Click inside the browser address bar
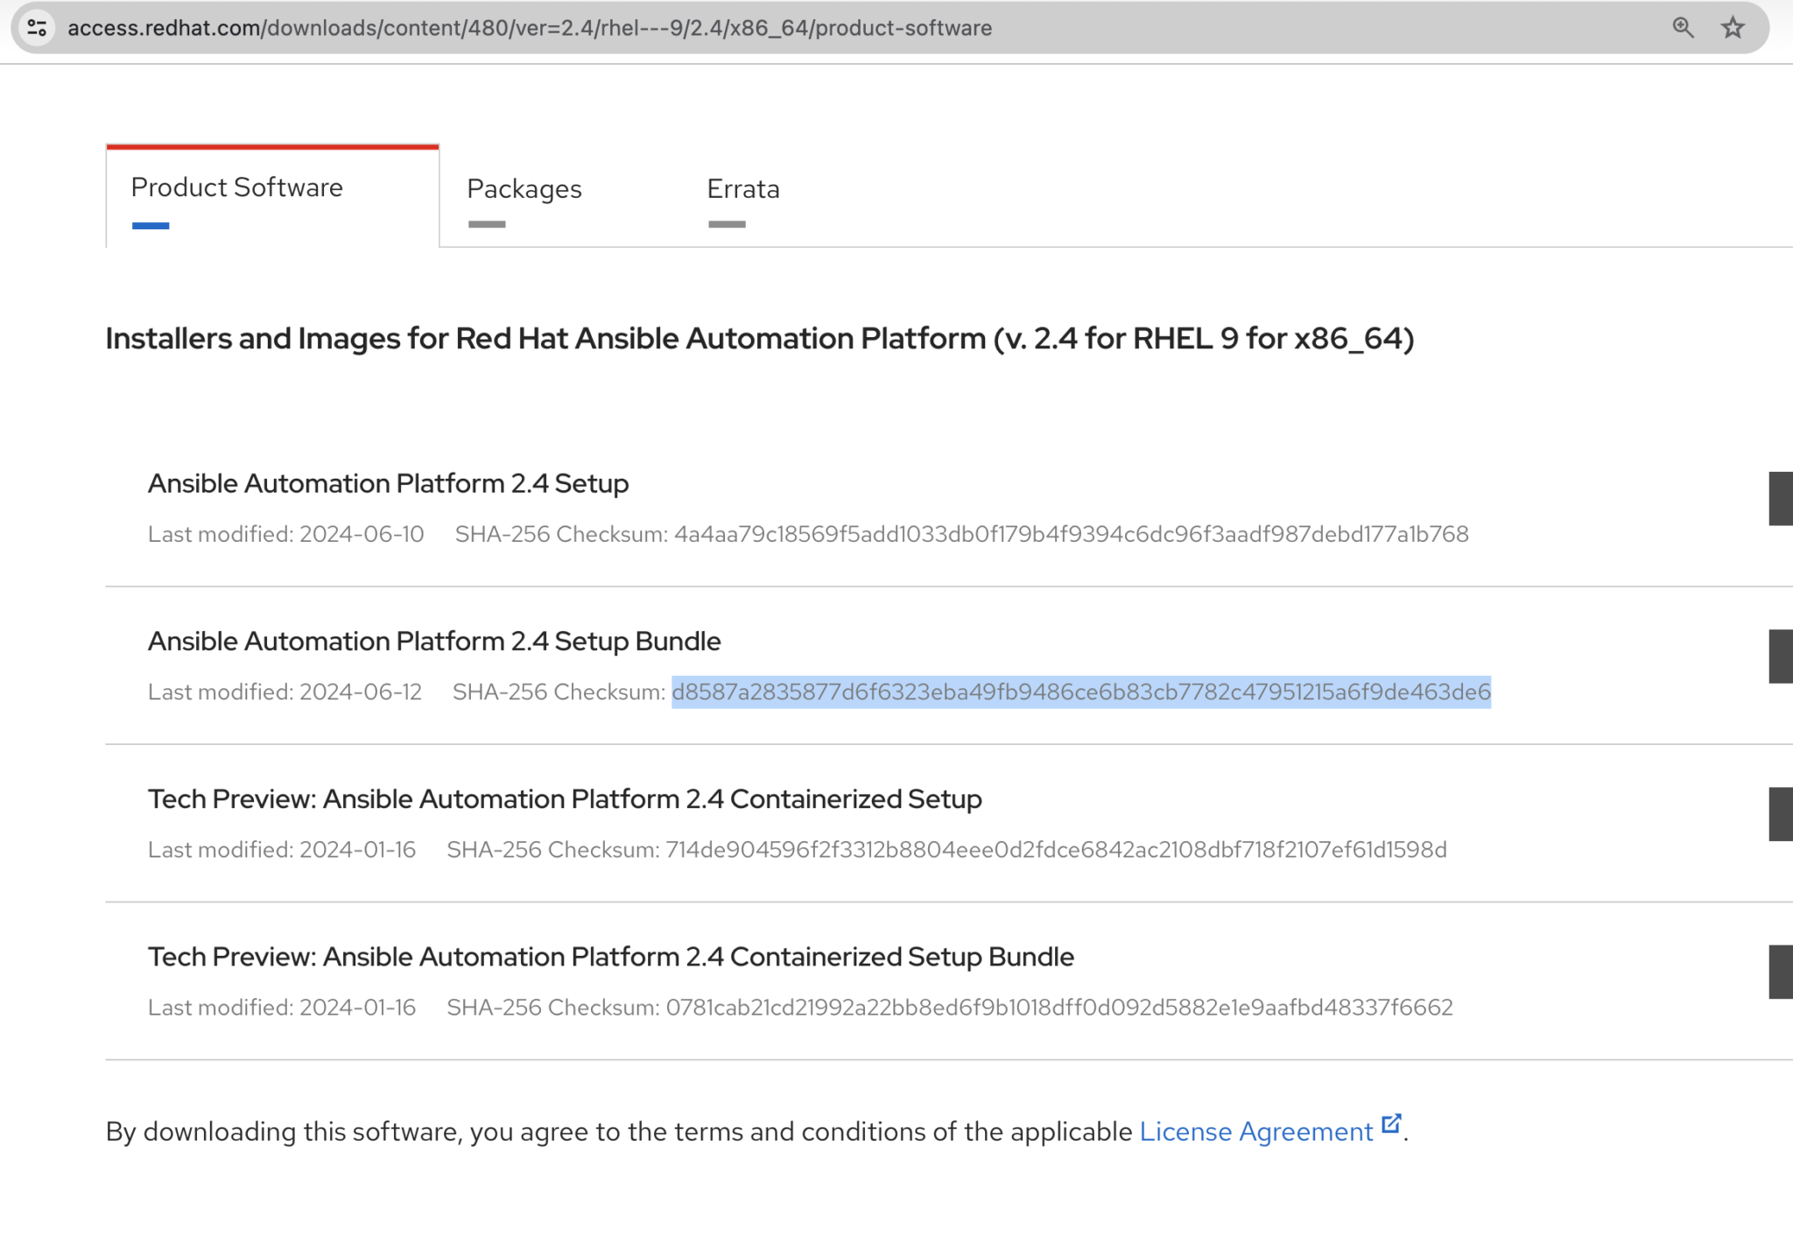The image size is (1793, 1236). click(525, 28)
